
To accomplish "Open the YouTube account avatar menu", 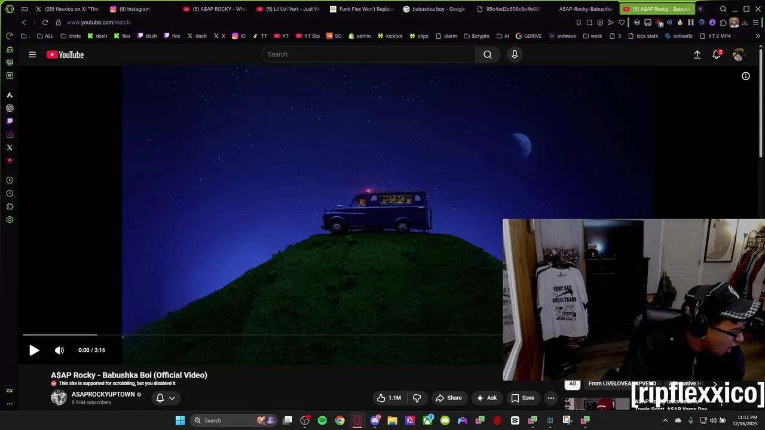I will 739,55.
